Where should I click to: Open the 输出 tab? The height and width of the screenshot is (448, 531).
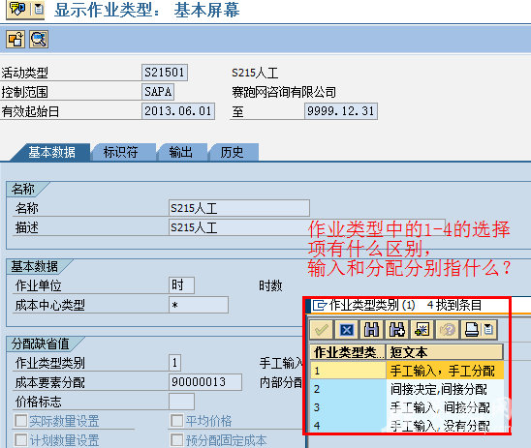pyautogui.click(x=181, y=152)
